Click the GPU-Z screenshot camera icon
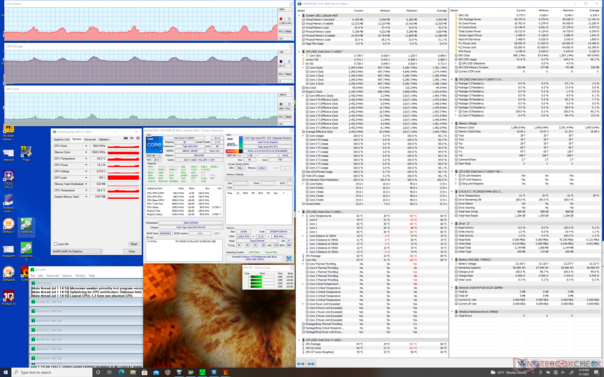This screenshot has width=604, height=377. click(126, 138)
